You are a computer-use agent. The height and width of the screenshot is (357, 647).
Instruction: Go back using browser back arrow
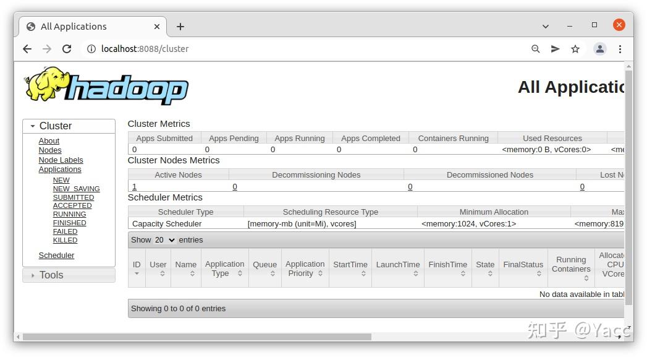pos(27,49)
